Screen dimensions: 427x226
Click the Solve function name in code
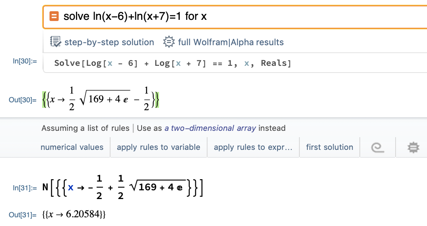point(67,63)
